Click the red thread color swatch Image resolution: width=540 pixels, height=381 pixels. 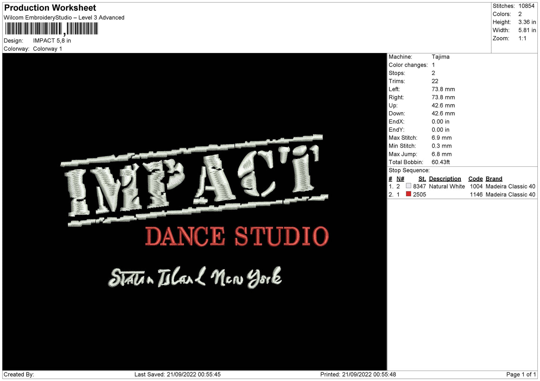(408, 194)
